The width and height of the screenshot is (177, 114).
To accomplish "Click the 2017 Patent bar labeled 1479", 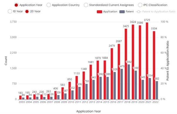I will click(x=121, y=84).
